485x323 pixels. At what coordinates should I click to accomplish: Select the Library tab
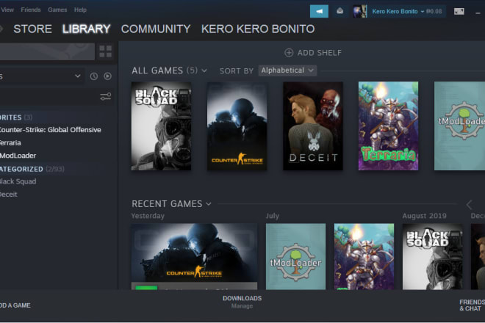[x=86, y=29]
